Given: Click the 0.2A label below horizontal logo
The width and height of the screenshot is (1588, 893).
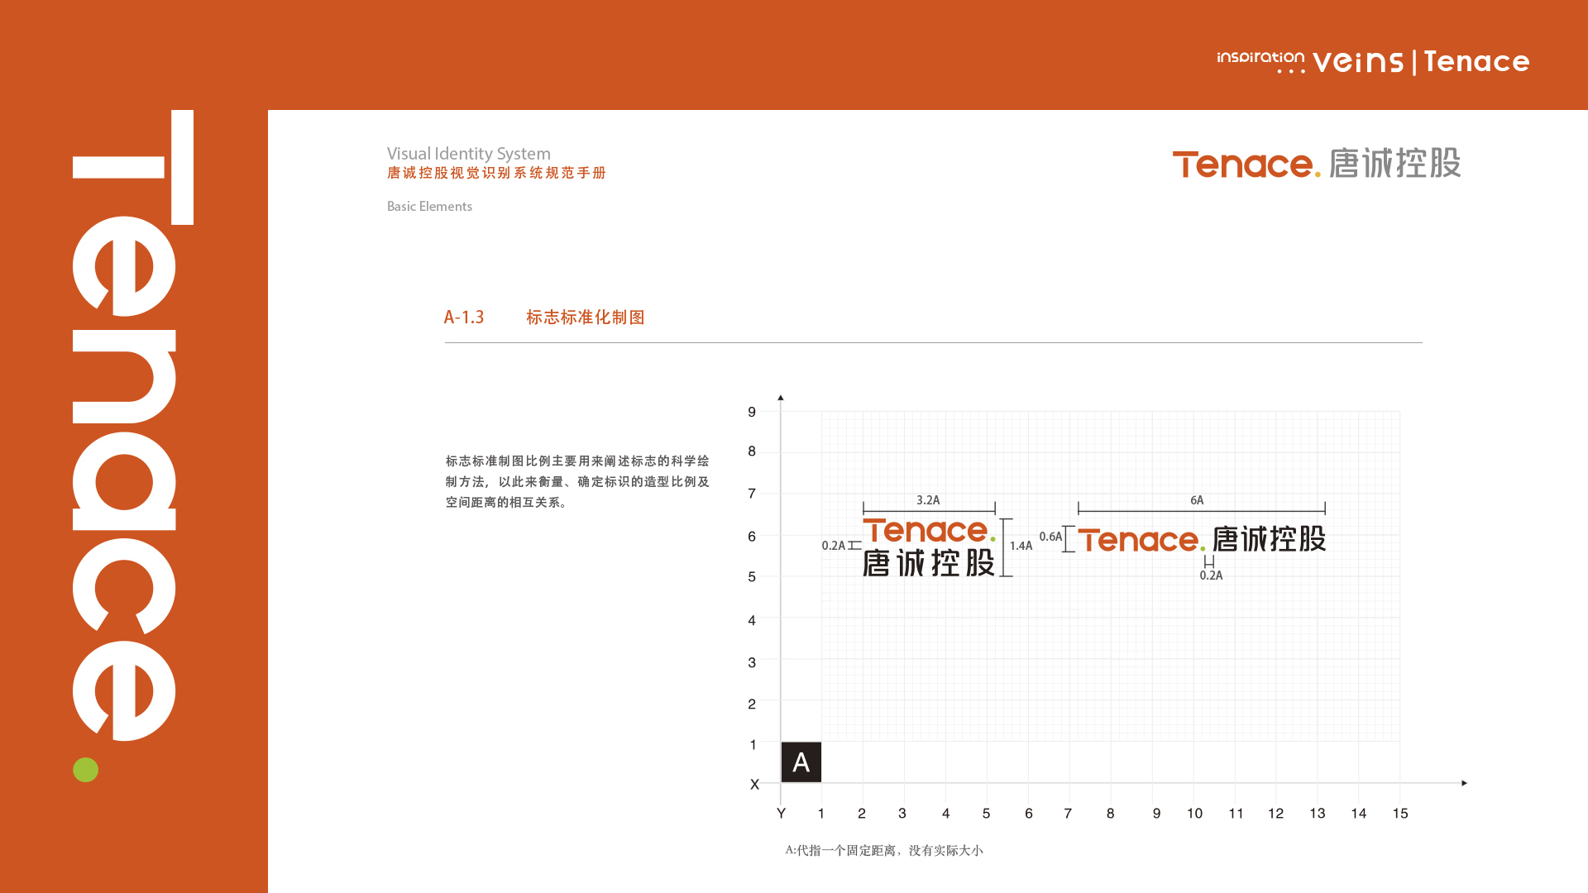Looking at the screenshot, I should click(1211, 575).
